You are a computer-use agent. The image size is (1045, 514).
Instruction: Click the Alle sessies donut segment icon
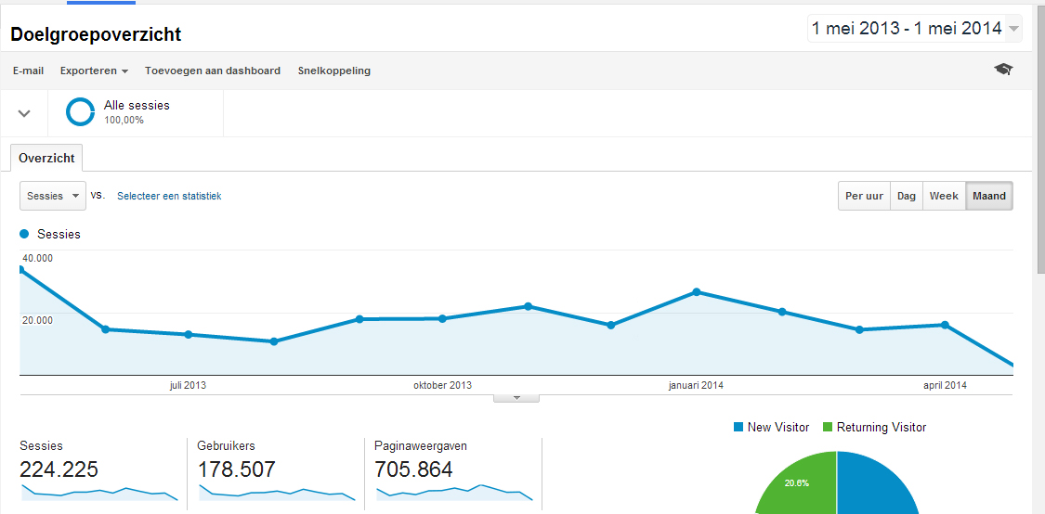tap(80, 112)
